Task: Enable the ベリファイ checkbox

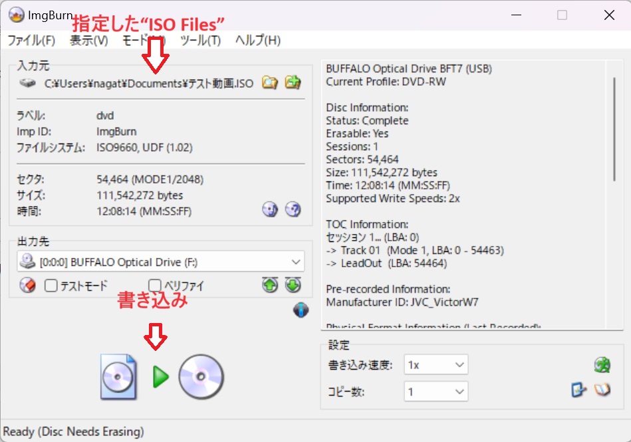Action: pyautogui.click(x=155, y=286)
